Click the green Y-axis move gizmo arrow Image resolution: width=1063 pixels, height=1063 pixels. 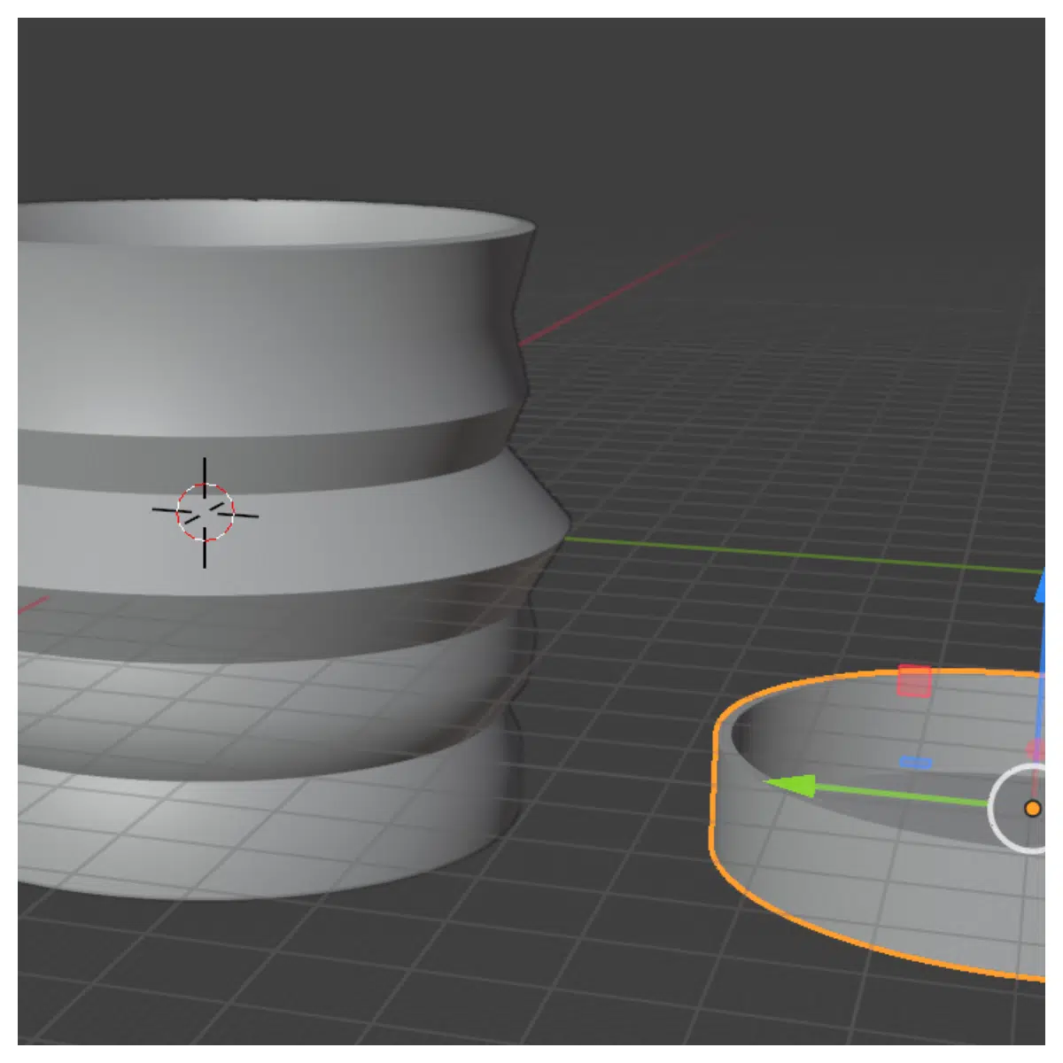[788, 785]
